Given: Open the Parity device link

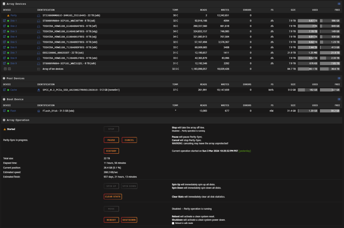Looking at the screenshot, I should point(14,15).
